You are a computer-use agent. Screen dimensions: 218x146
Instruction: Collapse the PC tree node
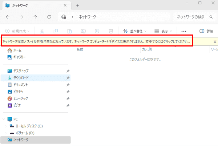(x=4, y=119)
